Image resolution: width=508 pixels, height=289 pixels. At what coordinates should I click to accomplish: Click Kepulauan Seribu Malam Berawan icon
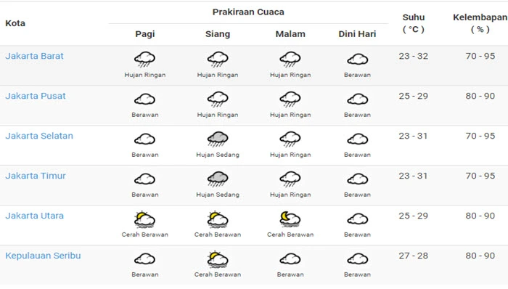pos(290,259)
